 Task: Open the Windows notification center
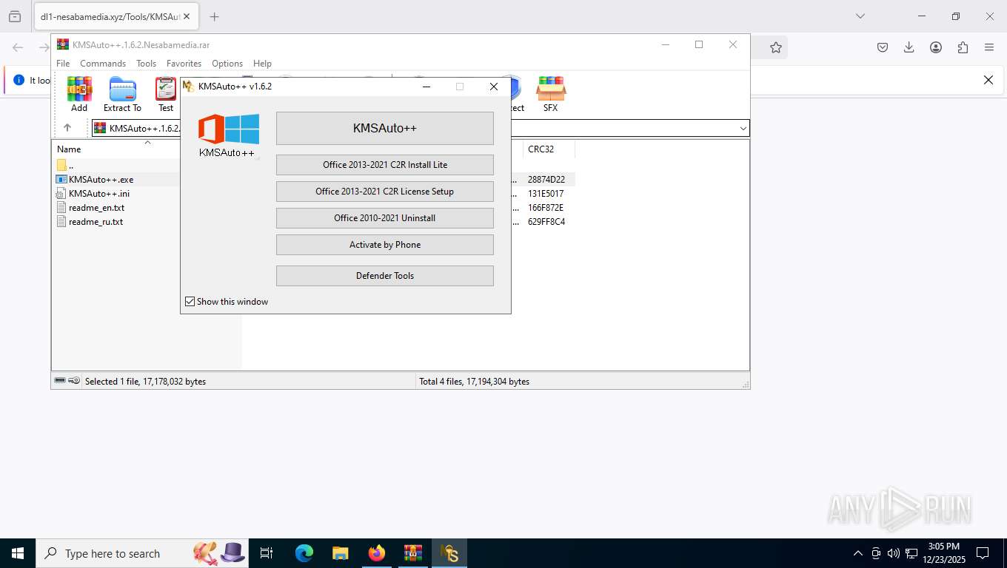[983, 553]
